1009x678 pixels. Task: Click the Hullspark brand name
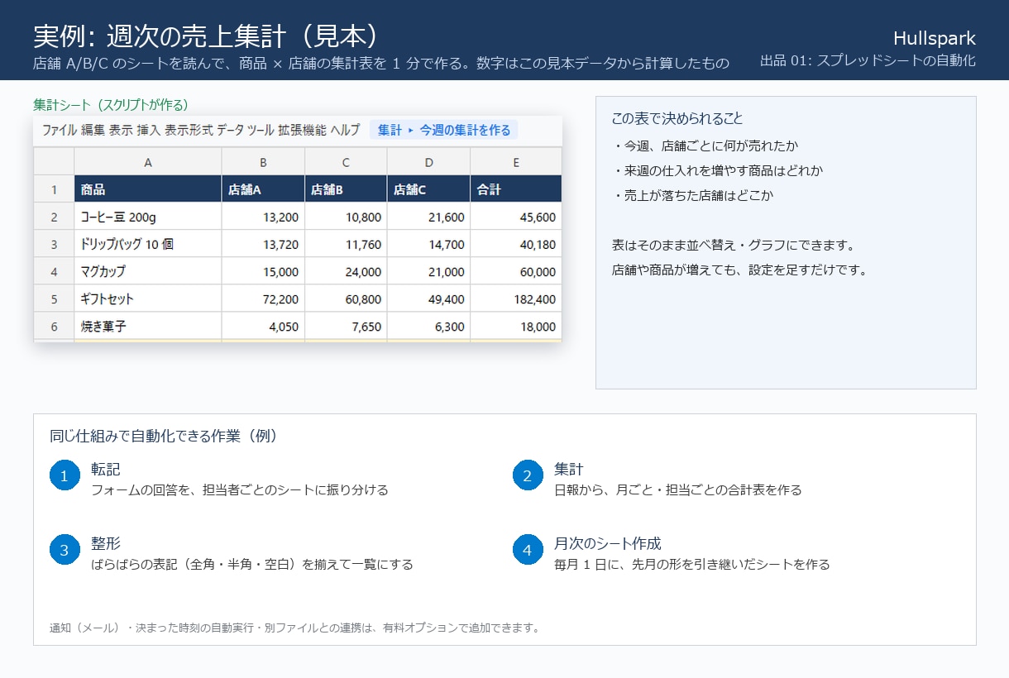pos(935,38)
